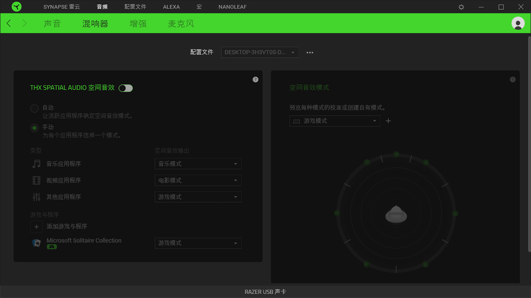
Task: Open the ALEXA menu
Action: [171, 7]
